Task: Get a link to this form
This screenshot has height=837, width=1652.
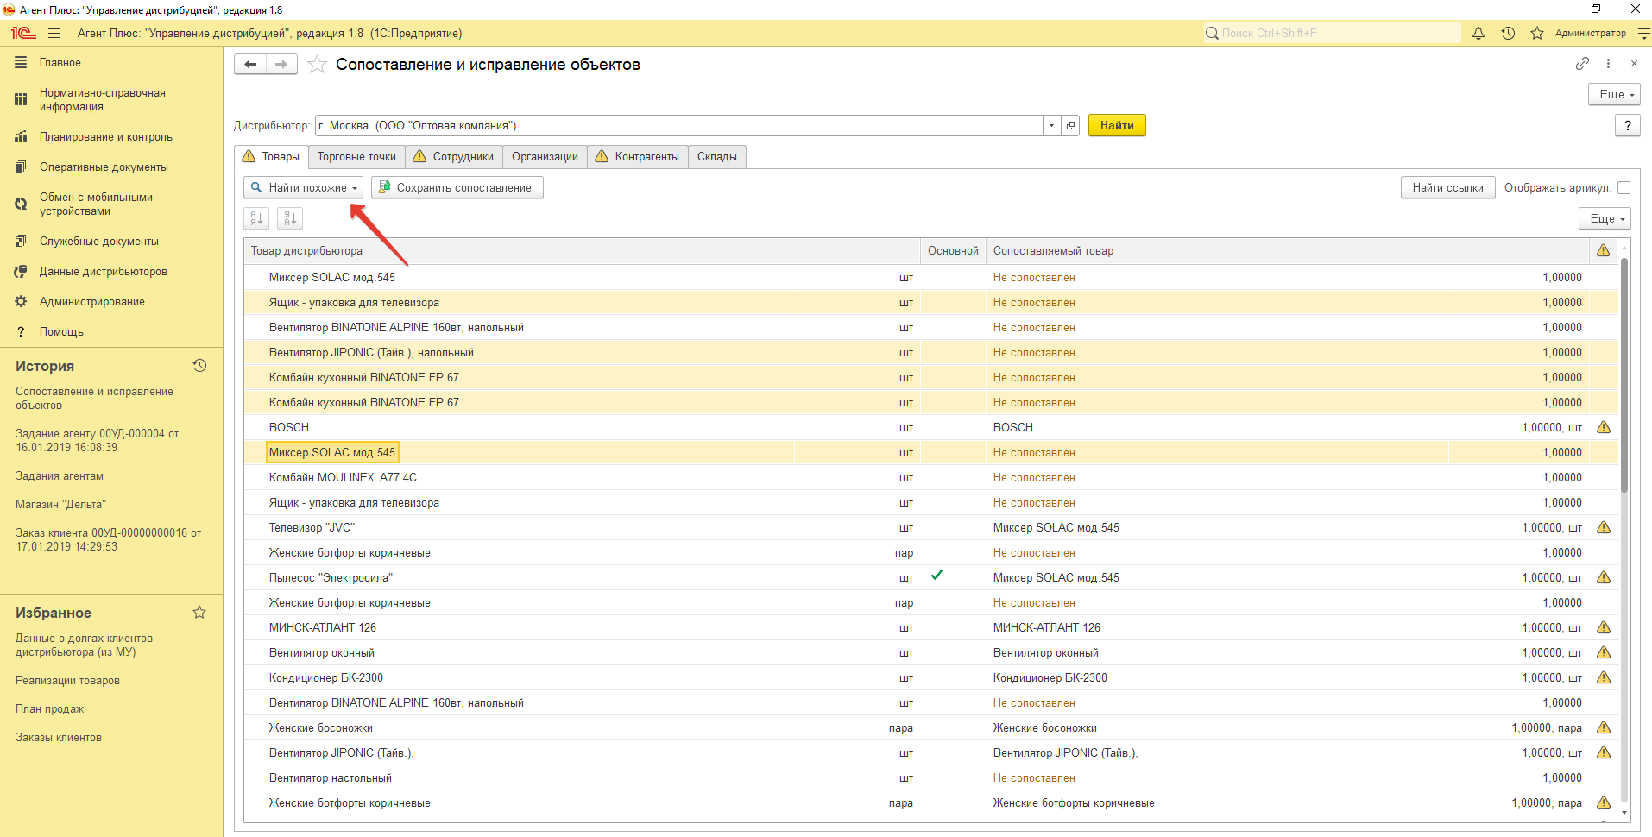Action: 1582,63
